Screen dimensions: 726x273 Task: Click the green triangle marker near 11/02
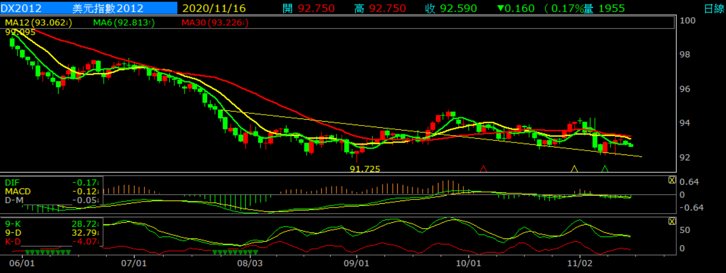click(605, 169)
